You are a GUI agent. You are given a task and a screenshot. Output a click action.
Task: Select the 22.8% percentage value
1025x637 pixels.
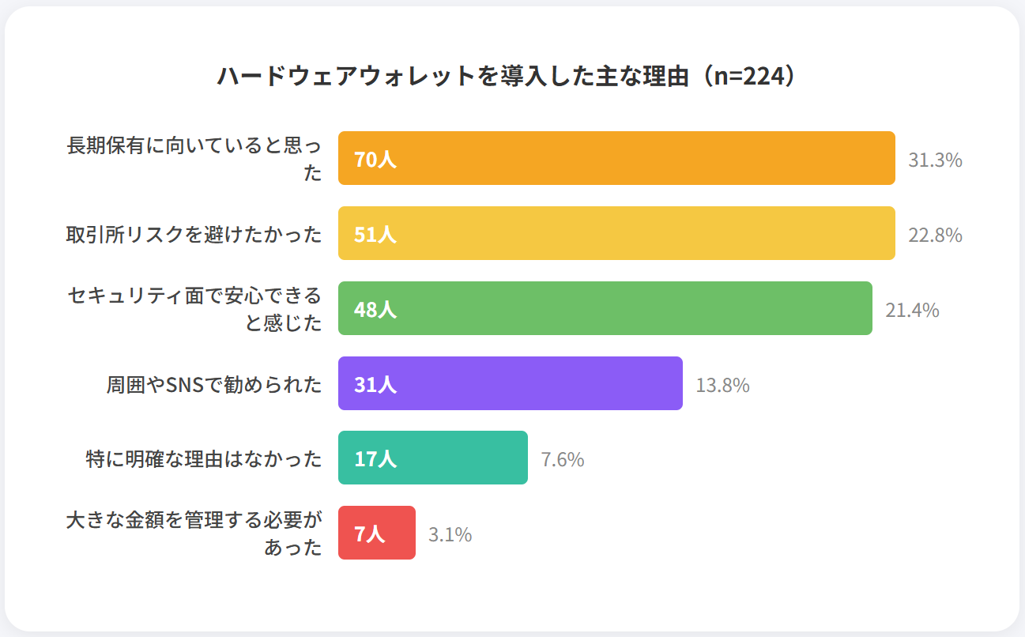coord(935,235)
